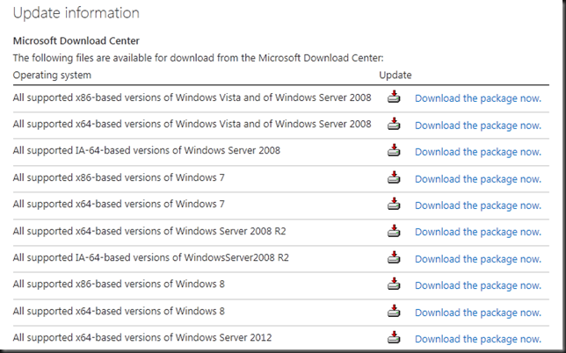Click download icon for x86 Windows 8 row

pos(394,284)
